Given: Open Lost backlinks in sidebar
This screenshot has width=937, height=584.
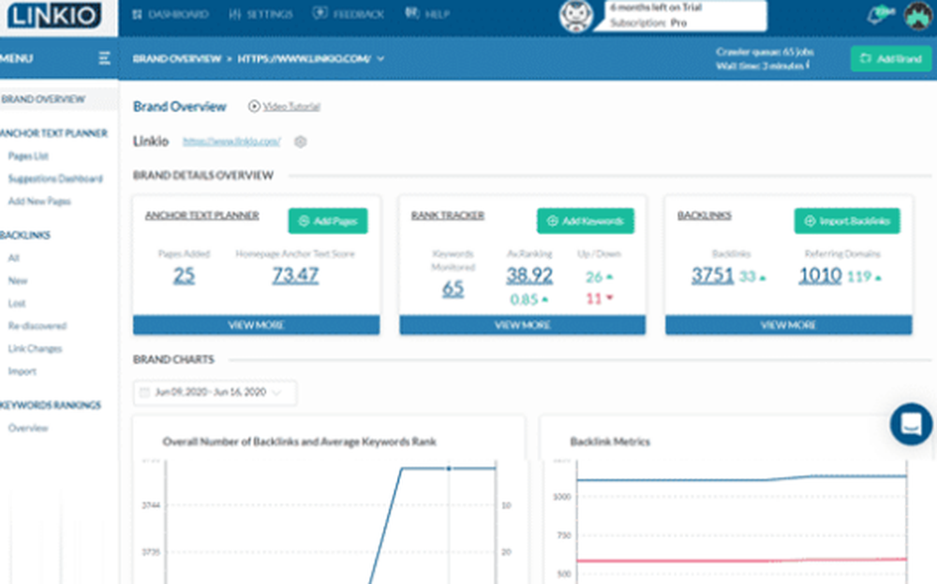Looking at the screenshot, I should coord(17,303).
